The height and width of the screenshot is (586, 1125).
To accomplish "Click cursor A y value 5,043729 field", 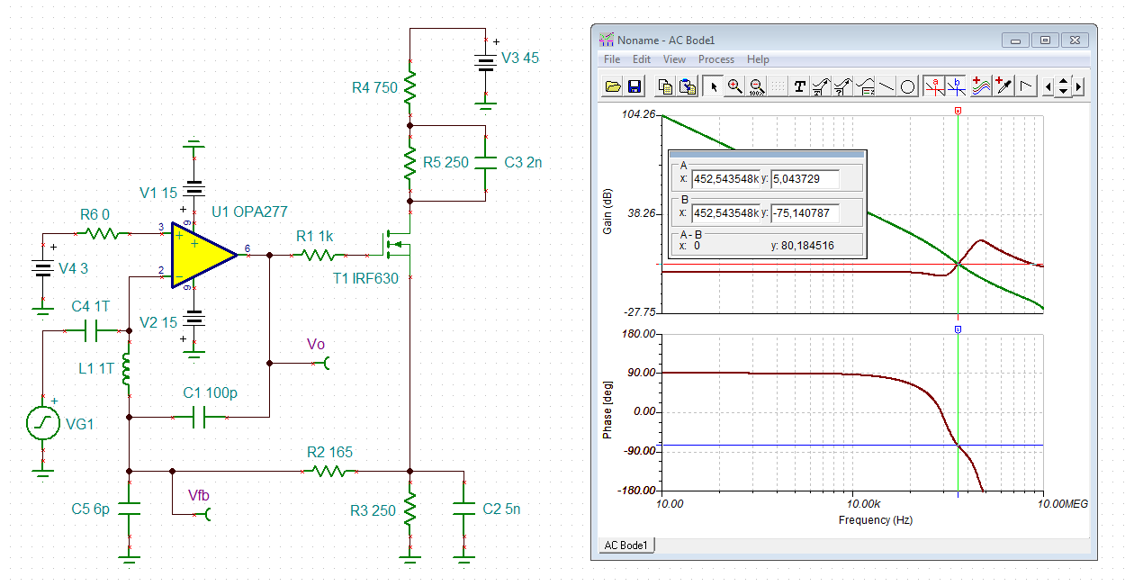I will pyautogui.click(x=805, y=179).
